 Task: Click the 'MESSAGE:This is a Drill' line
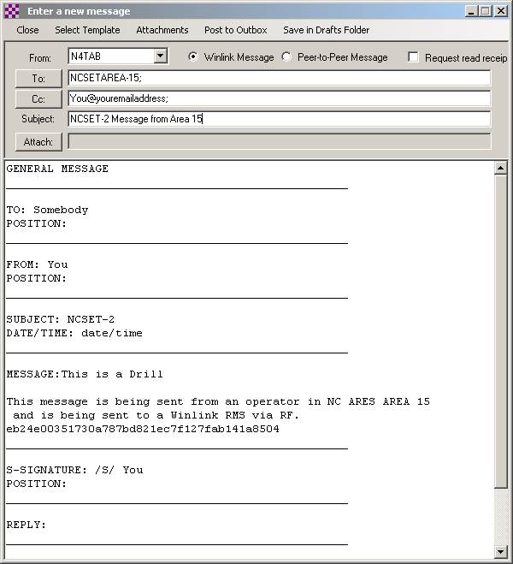pyautogui.click(x=85, y=374)
